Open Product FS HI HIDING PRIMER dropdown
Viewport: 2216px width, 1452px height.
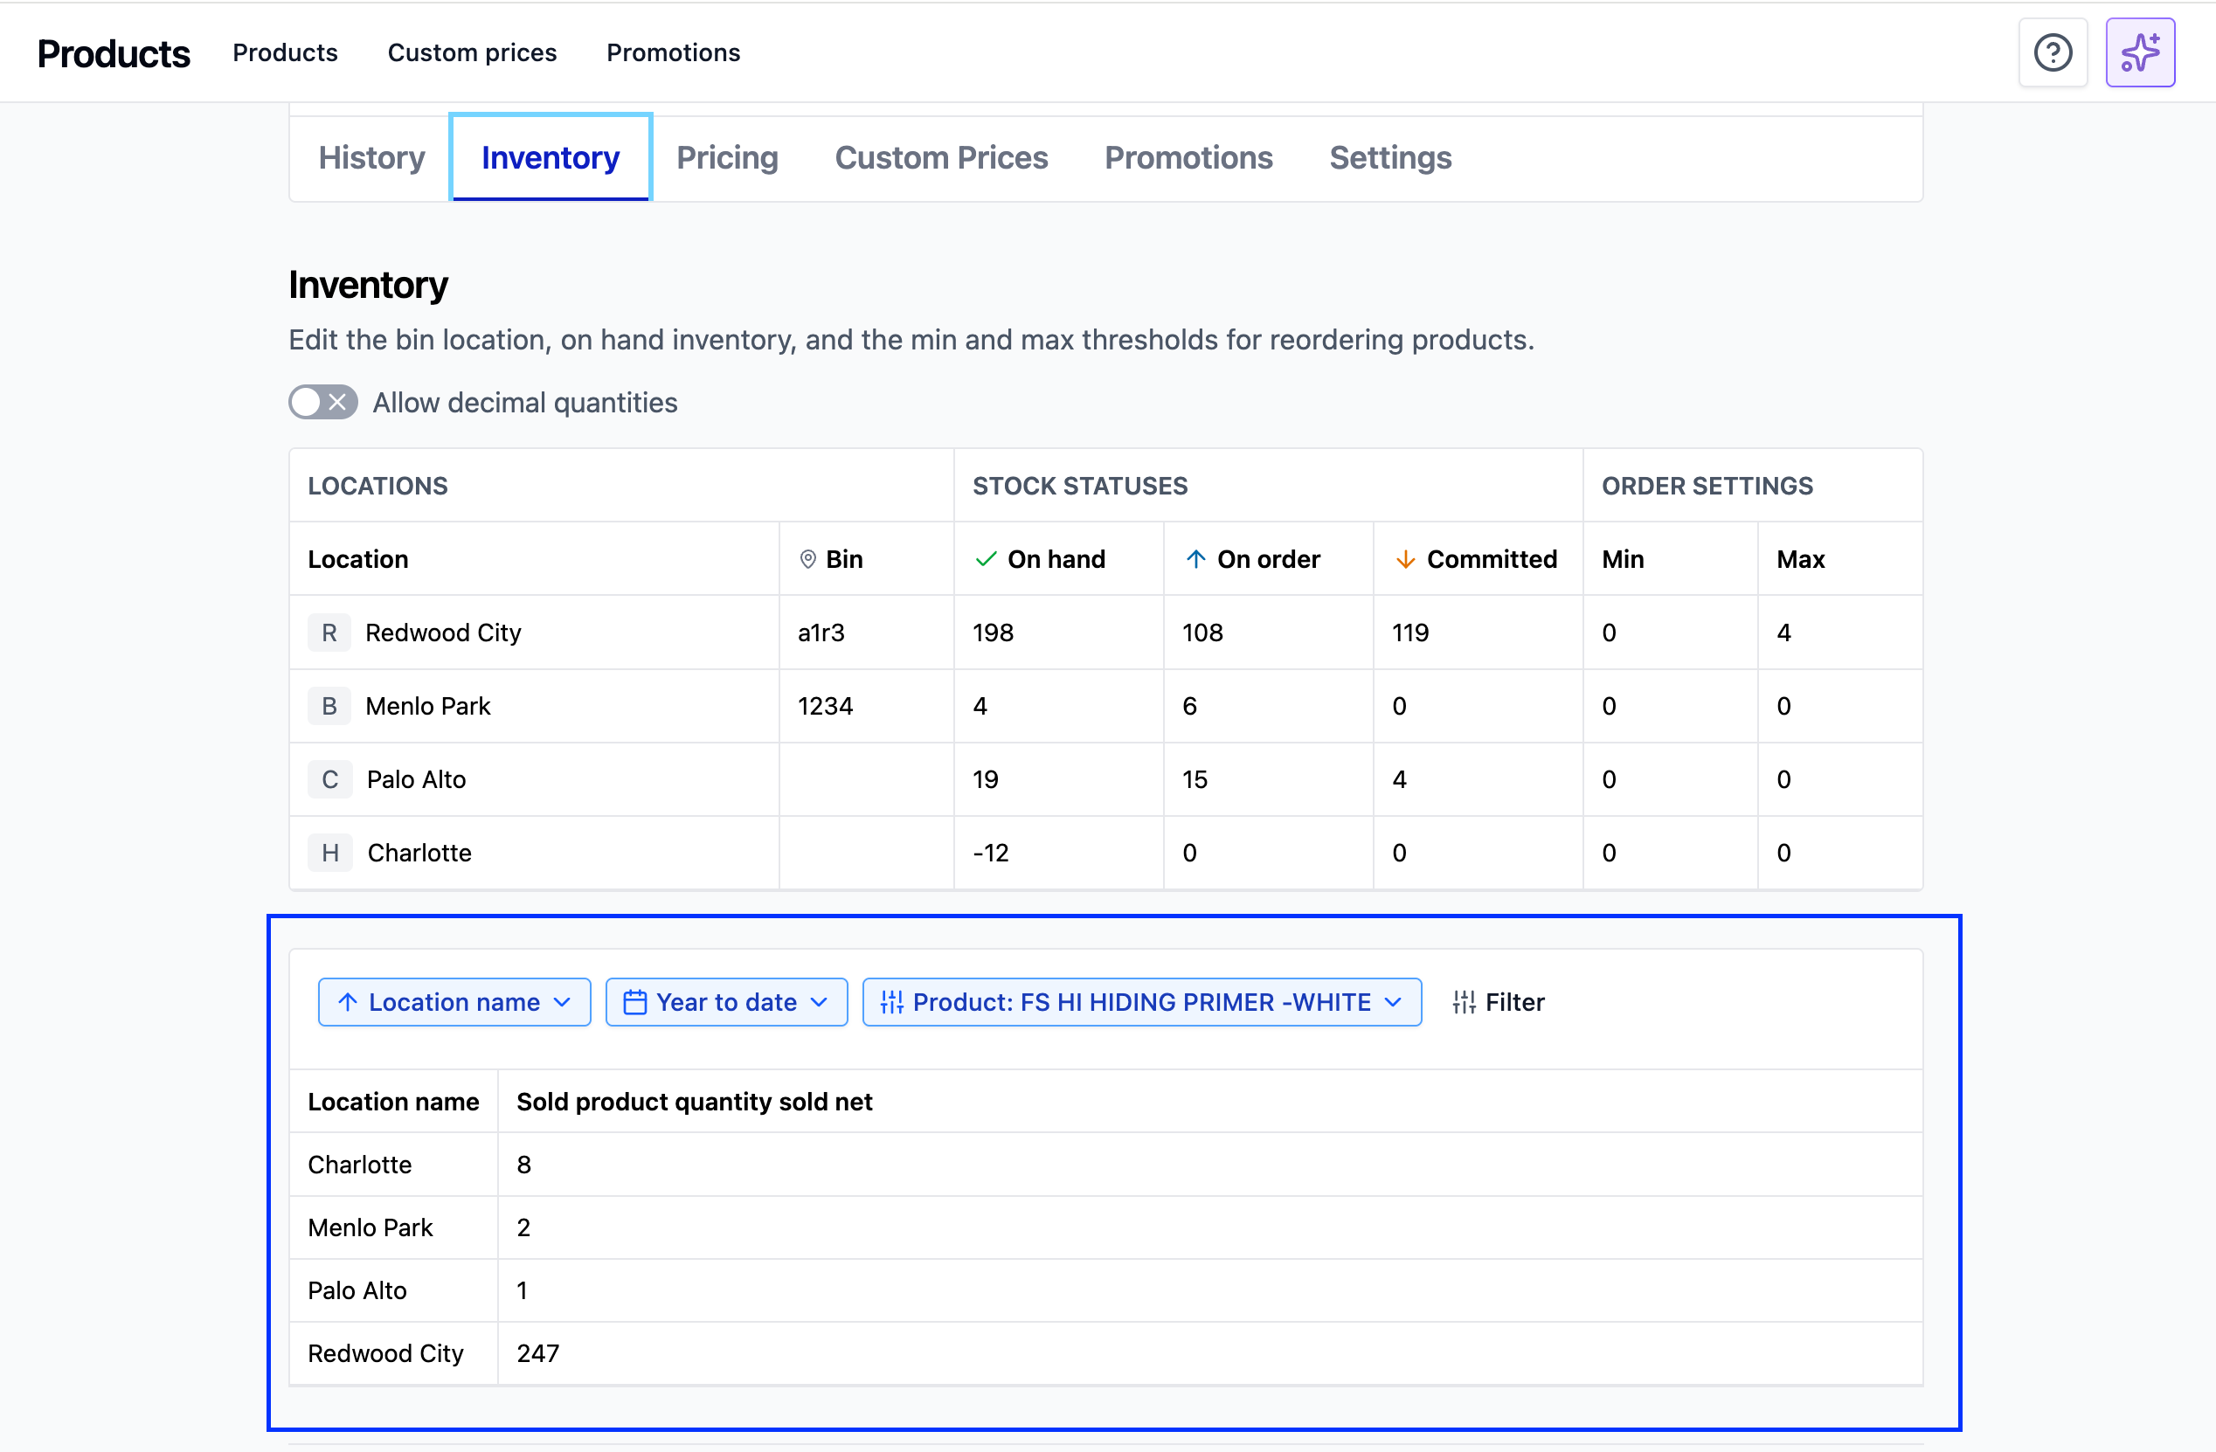[x=1140, y=1002]
